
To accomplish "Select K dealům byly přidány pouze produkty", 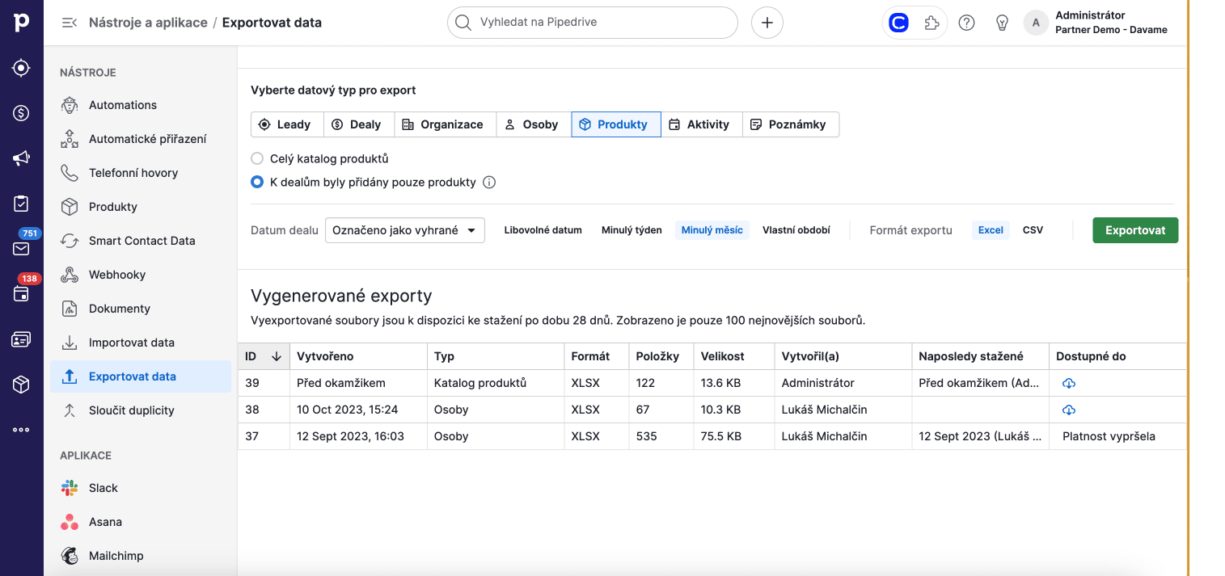I will [257, 183].
